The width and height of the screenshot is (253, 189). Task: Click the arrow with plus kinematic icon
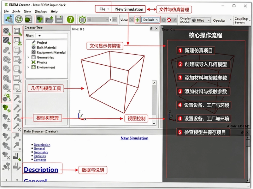(17, 99)
